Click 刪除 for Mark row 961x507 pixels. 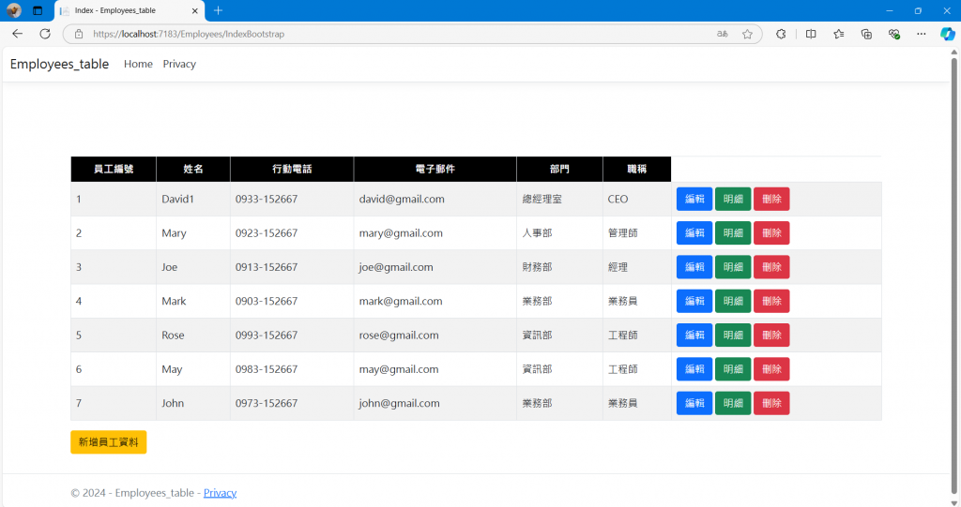click(x=771, y=301)
